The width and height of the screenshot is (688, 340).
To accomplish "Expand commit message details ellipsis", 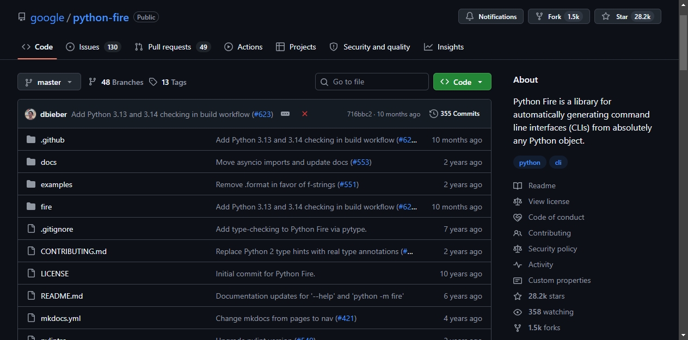I will pyautogui.click(x=285, y=114).
